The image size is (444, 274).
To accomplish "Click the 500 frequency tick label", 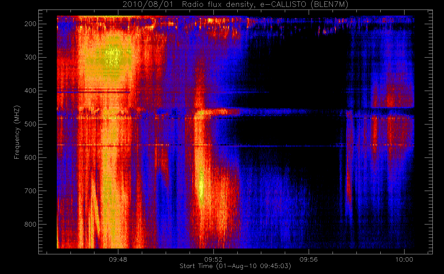I will pos(30,124).
